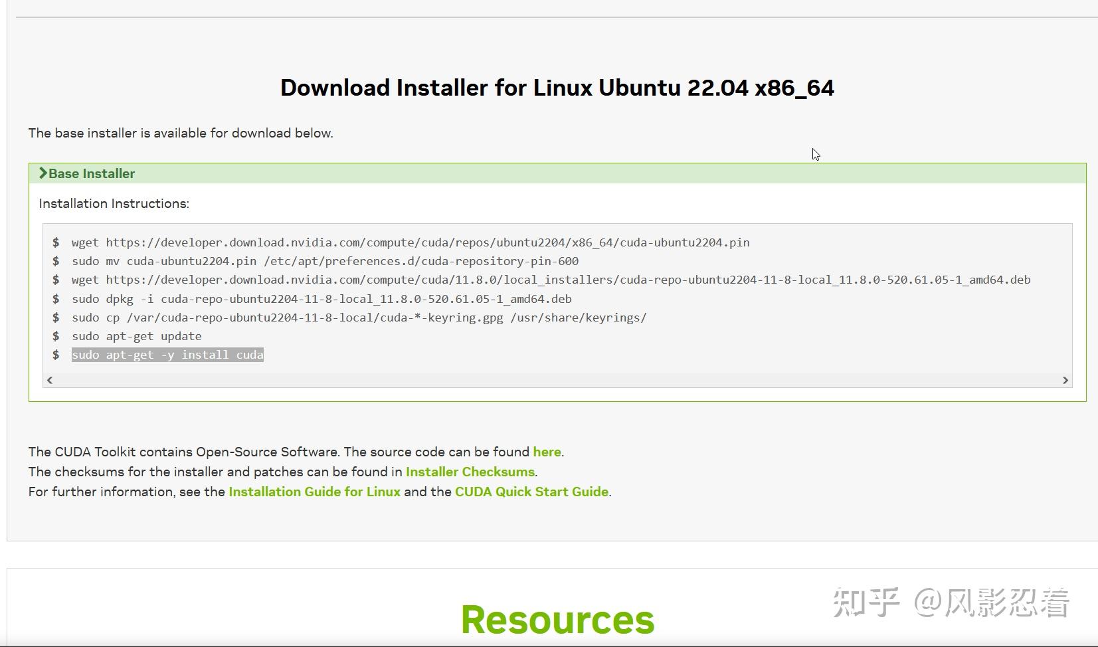
Task: Click the code box right scroll arrow
Action: [x=1065, y=380]
